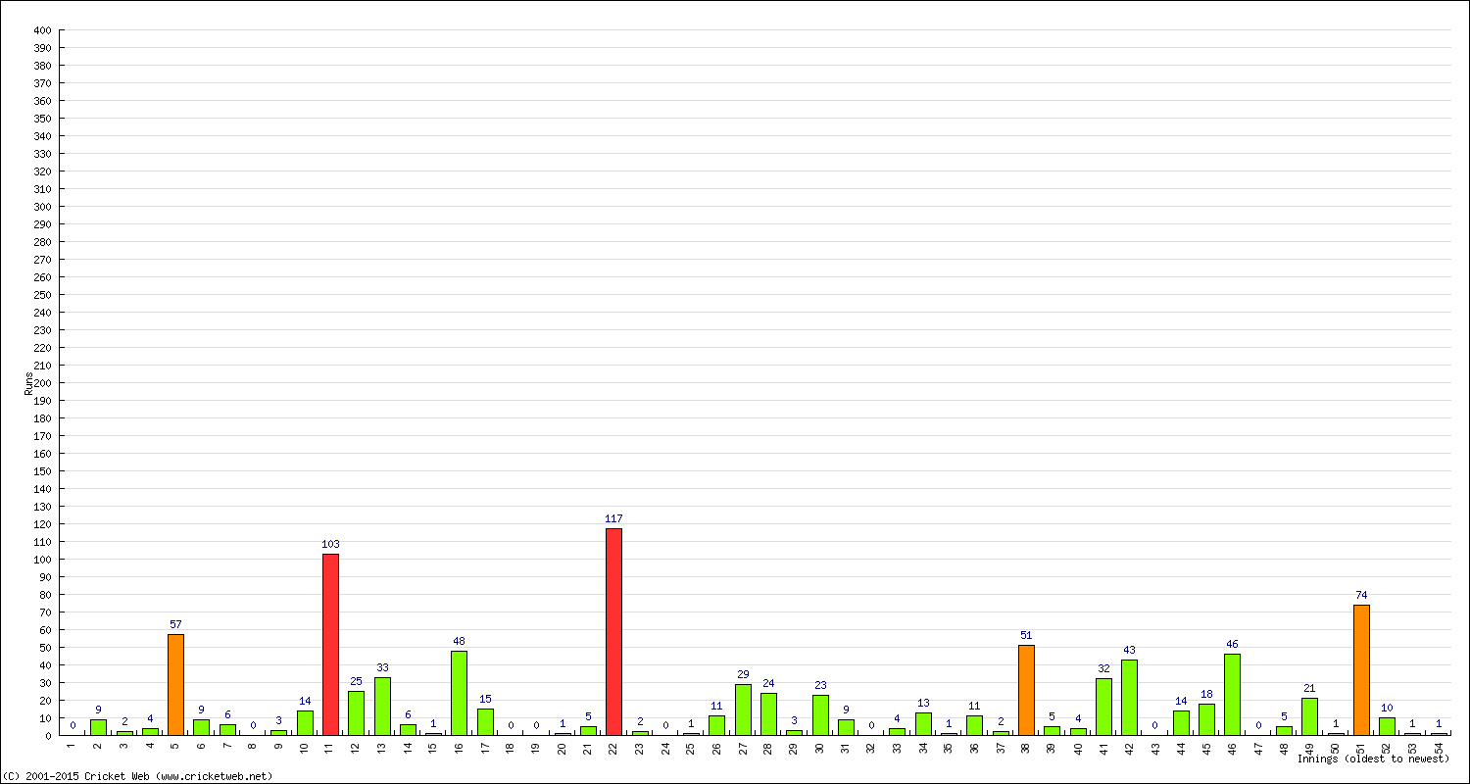Click the "0" value label above innings 1

pos(73,725)
